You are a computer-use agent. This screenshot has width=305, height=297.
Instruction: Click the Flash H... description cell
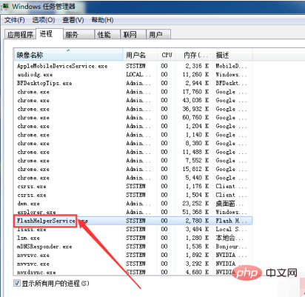tap(231, 221)
